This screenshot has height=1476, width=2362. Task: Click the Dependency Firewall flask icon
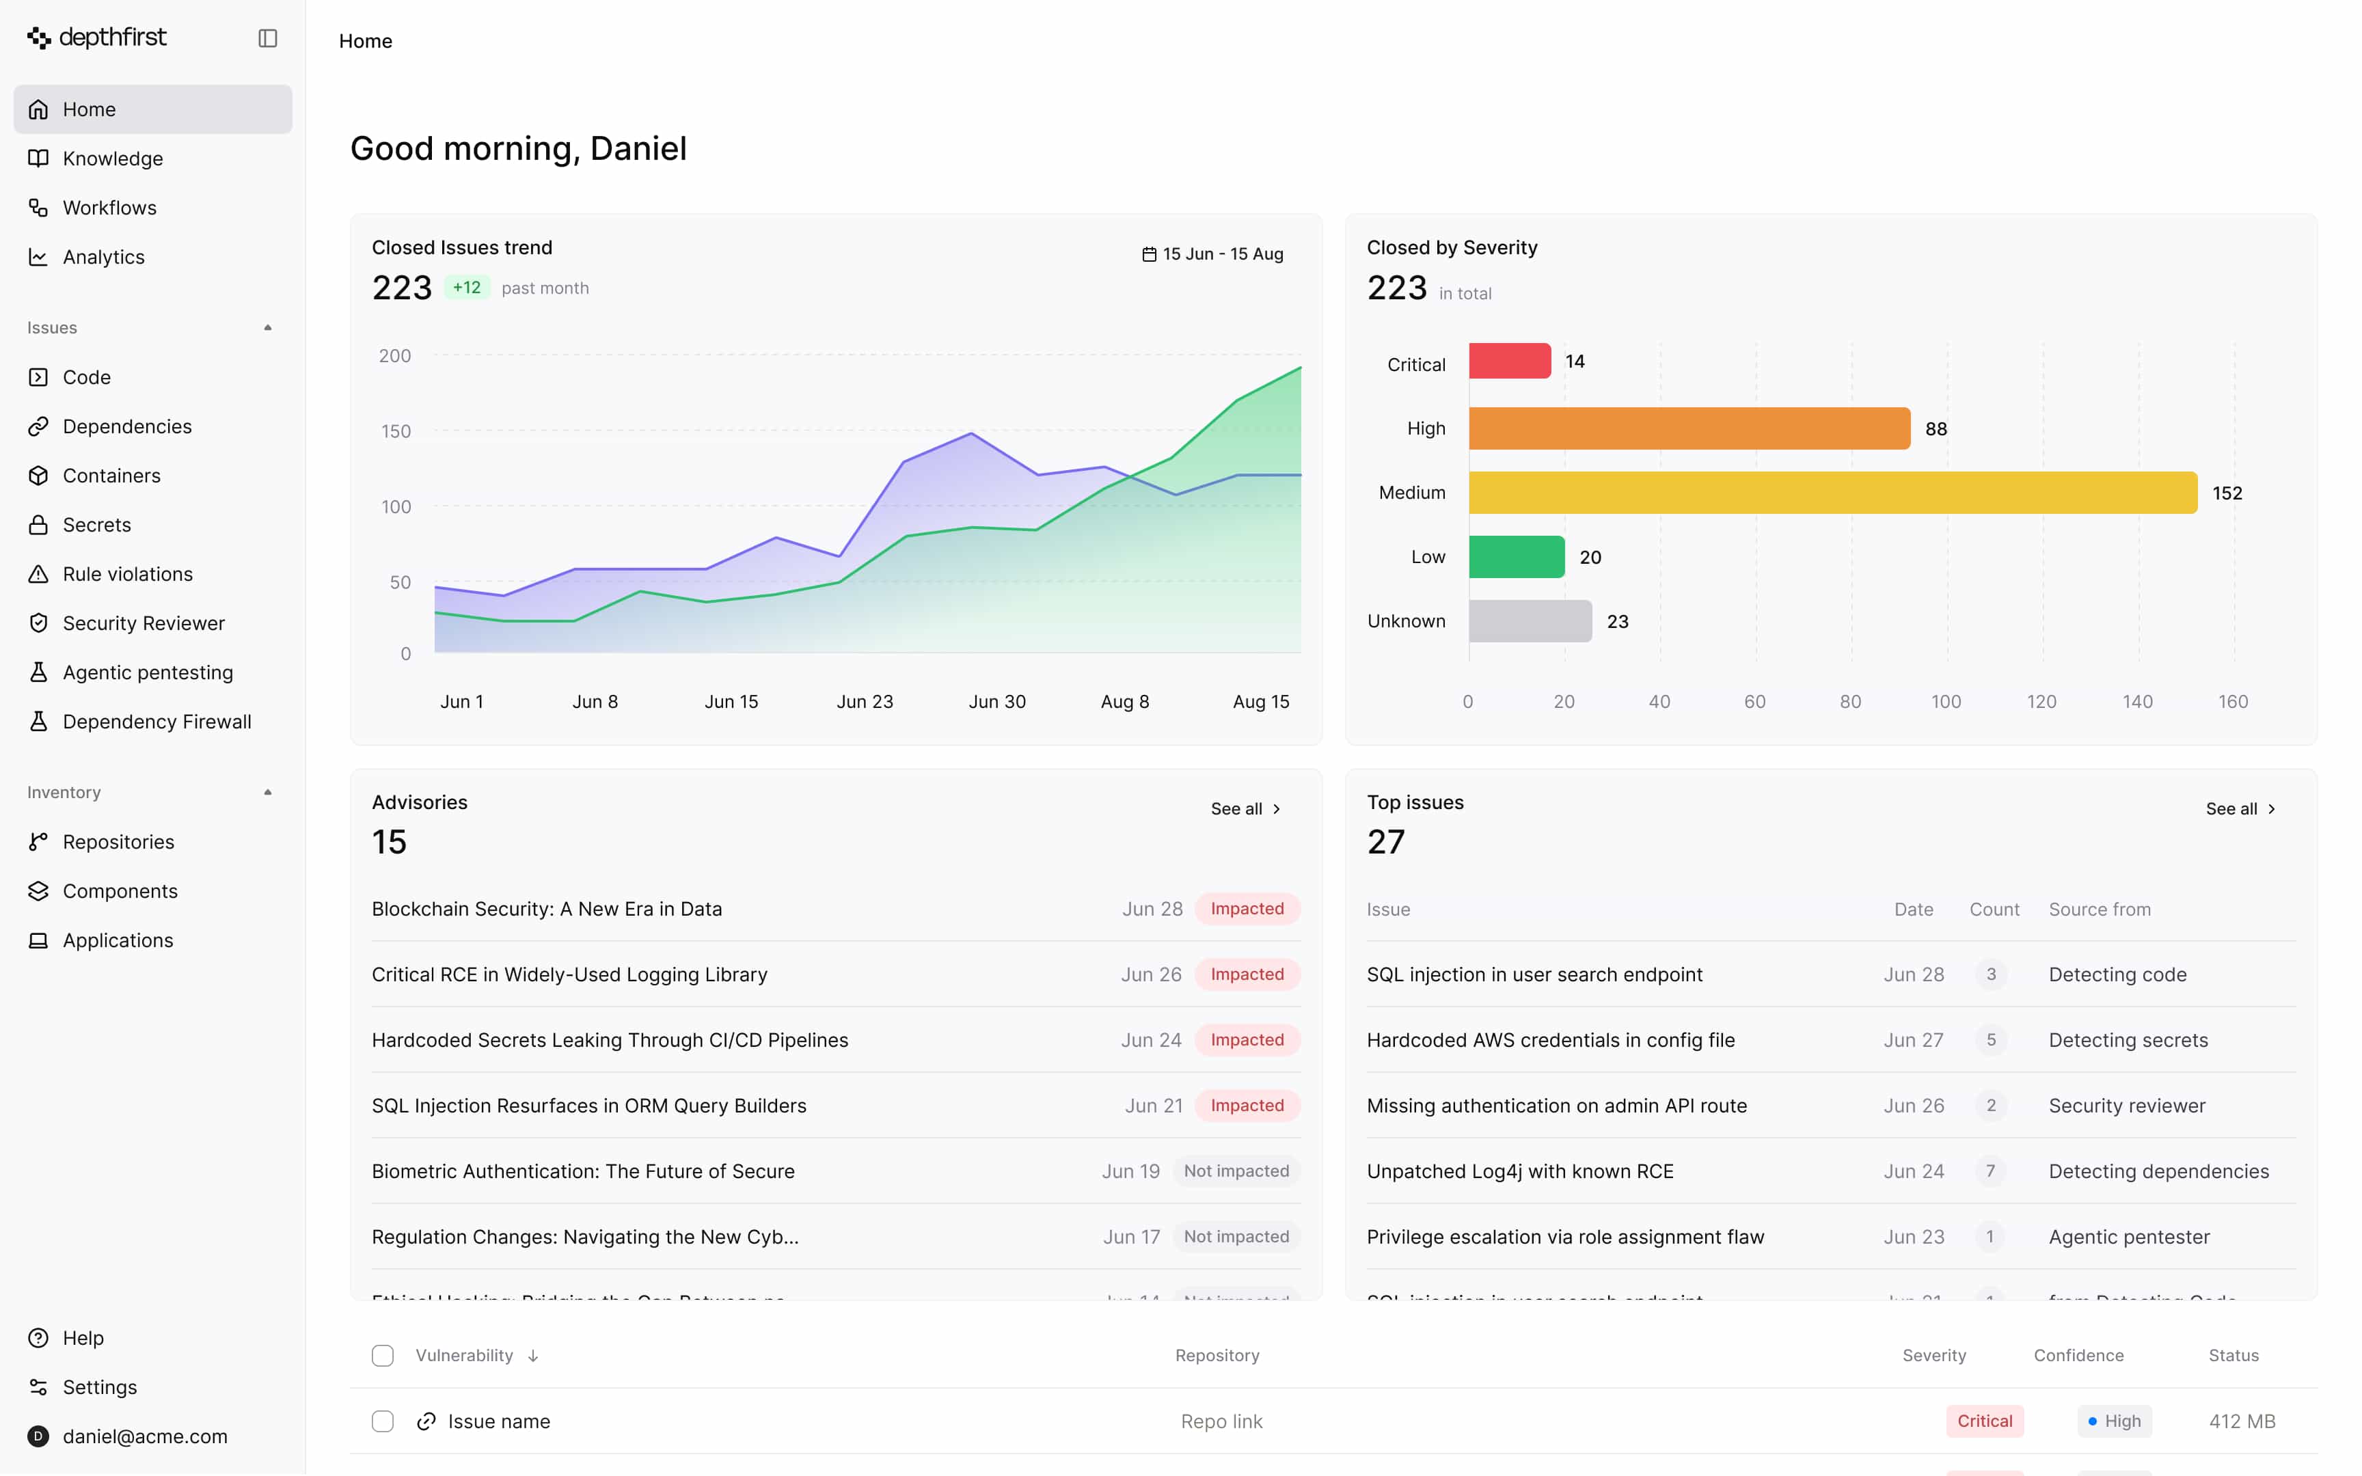point(38,722)
